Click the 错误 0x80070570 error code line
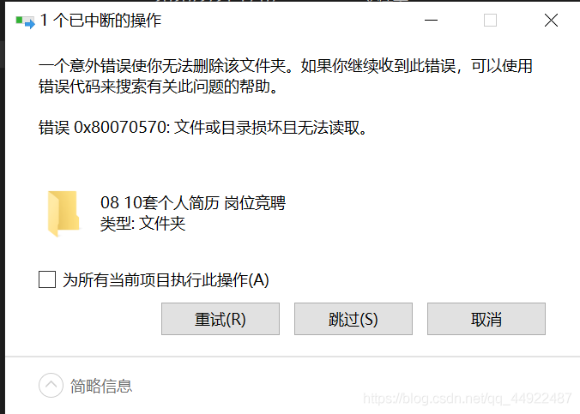Image resolution: width=580 pixels, height=414 pixels. pos(202,128)
